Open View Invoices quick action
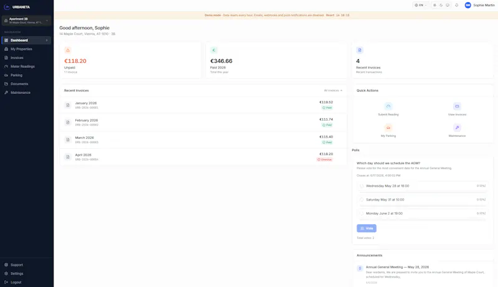The height and width of the screenshot is (287, 498). pyautogui.click(x=457, y=109)
